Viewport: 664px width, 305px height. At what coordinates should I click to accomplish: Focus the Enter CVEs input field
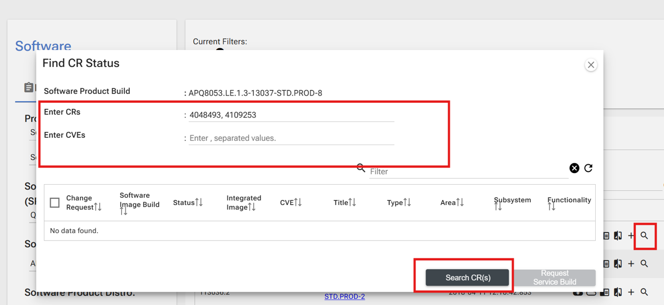(291, 138)
